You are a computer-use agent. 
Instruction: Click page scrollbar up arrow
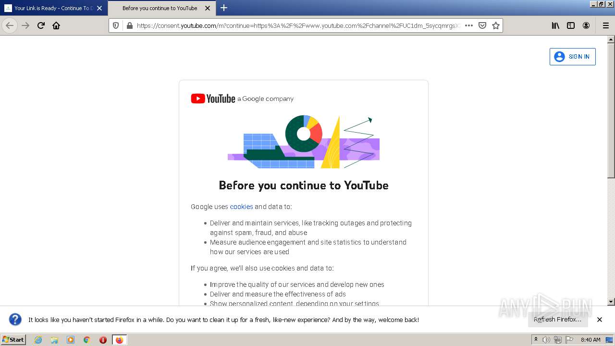point(611,39)
